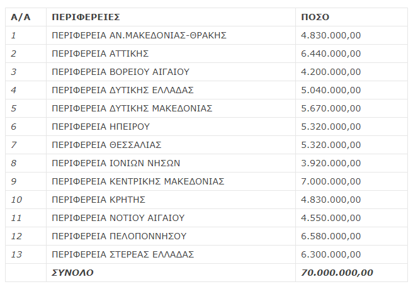Click the ΠΕΡΙΦΕΡΕΙΑ ΚΕΝΤΡΙΚΗΣ ΜΑΚΕΔΟΝΙΑΣ cell
The height and width of the screenshot is (289, 413).
(171, 181)
